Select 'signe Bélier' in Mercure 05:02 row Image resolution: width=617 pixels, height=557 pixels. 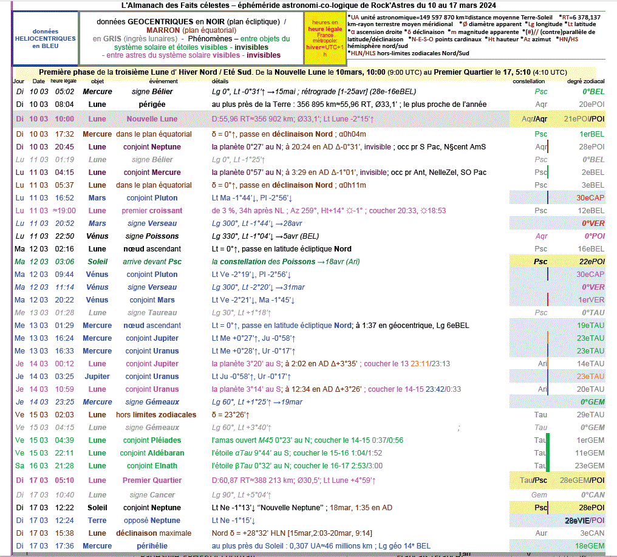point(152,91)
